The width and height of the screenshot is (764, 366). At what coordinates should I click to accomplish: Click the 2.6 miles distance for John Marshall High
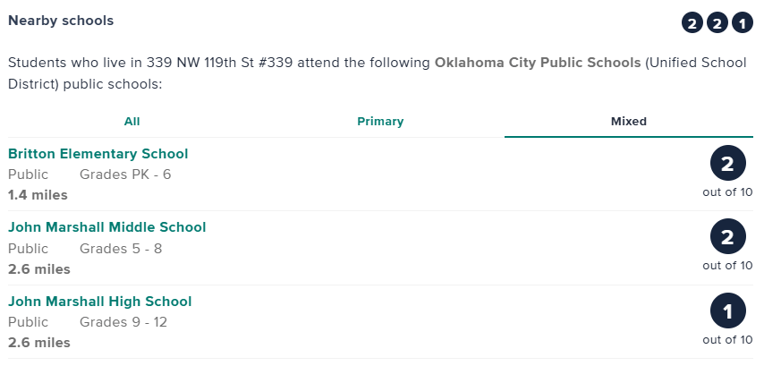pyautogui.click(x=39, y=343)
